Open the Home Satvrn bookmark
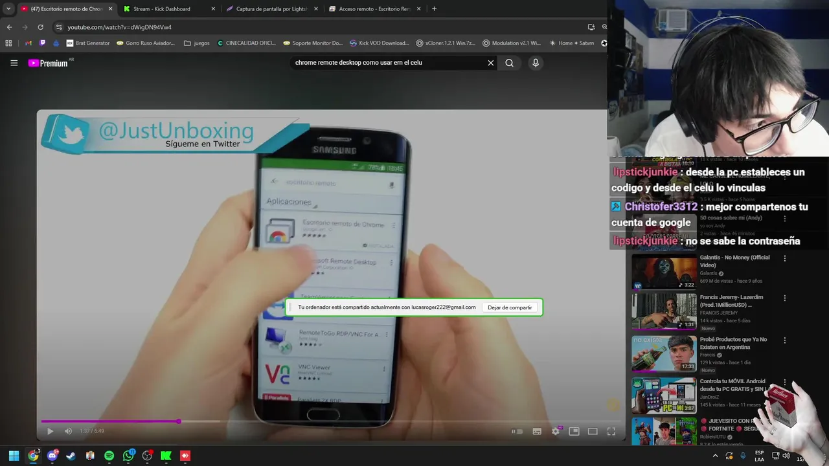The width and height of the screenshot is (829, 466). click(572, 43)
